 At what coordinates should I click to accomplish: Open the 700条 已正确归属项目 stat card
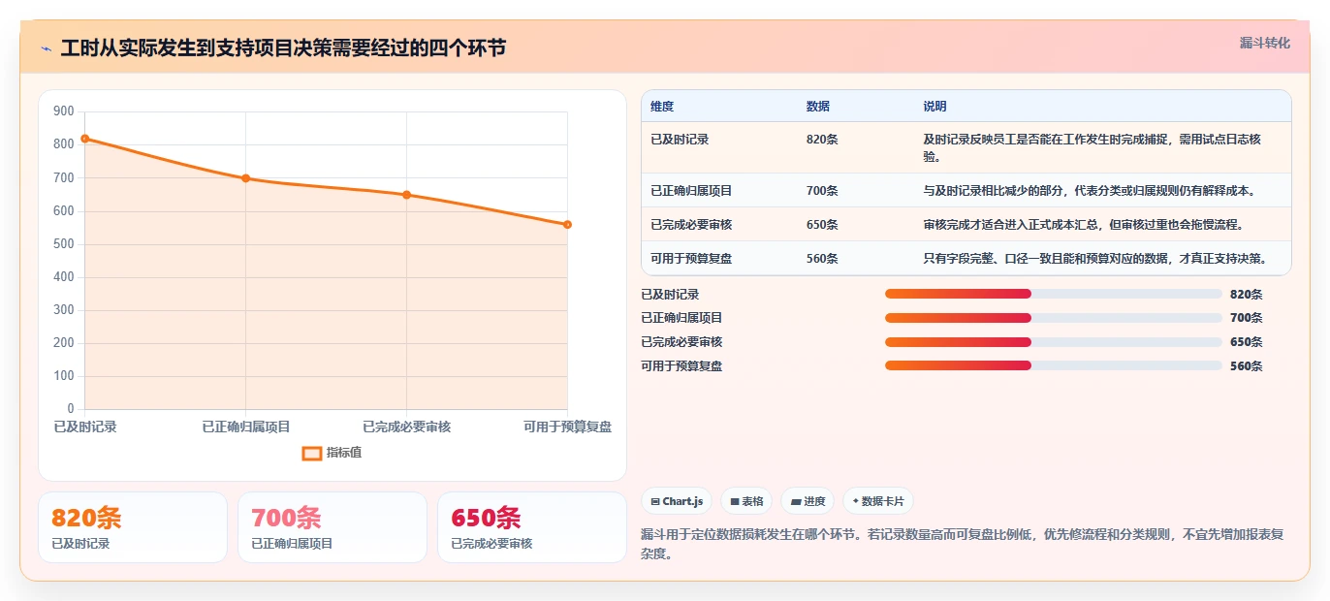tap(332, 527)
